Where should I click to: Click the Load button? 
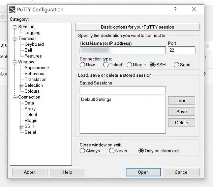coord(181,101)
